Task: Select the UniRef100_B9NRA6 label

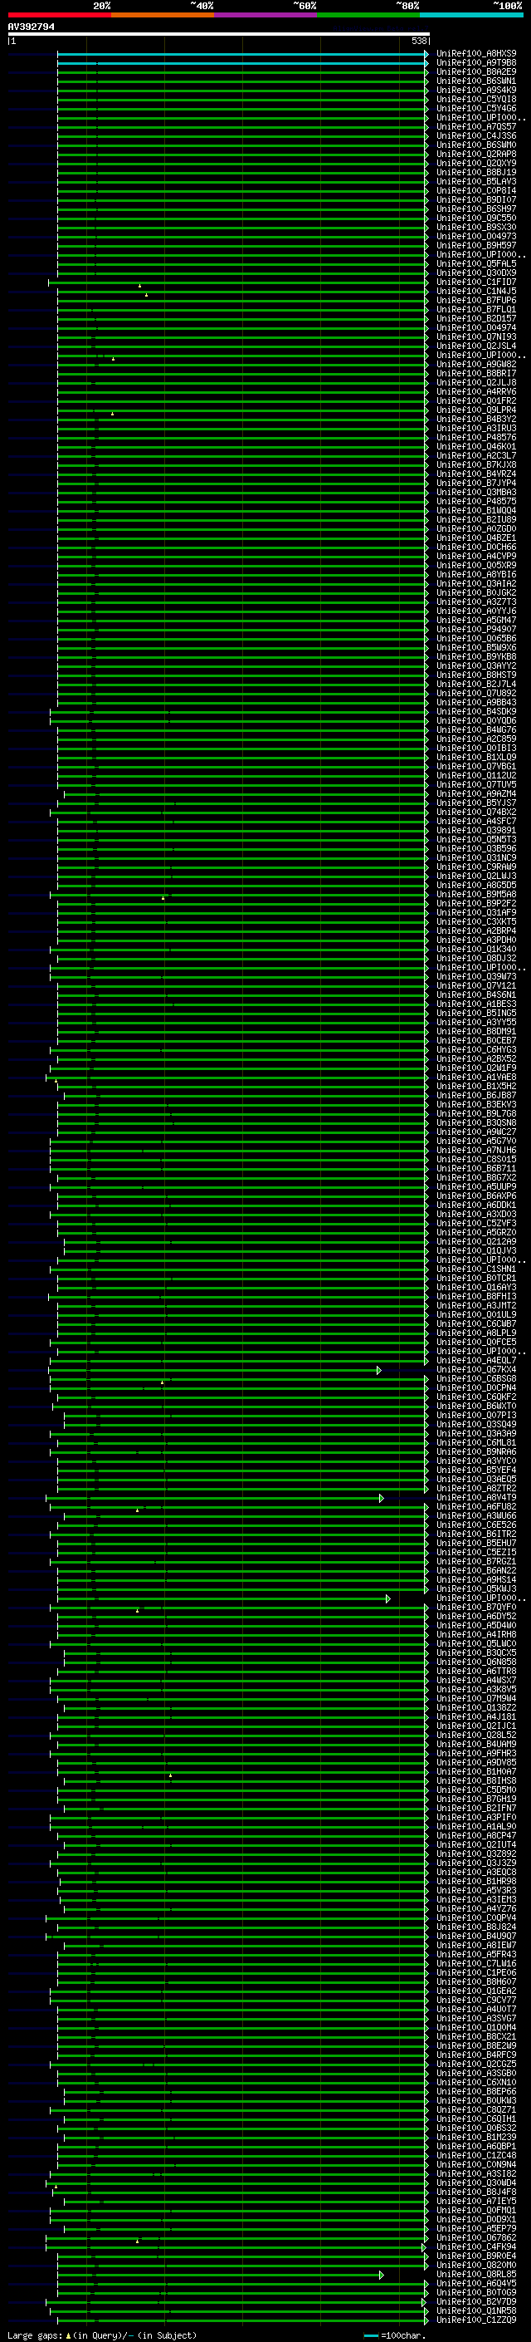Action: coord(476,1452)
